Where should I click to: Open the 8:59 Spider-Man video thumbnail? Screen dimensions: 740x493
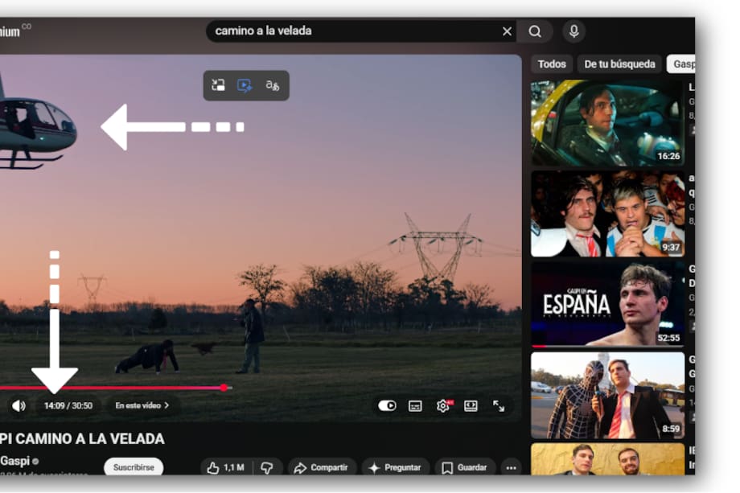(x=607, y=396)
